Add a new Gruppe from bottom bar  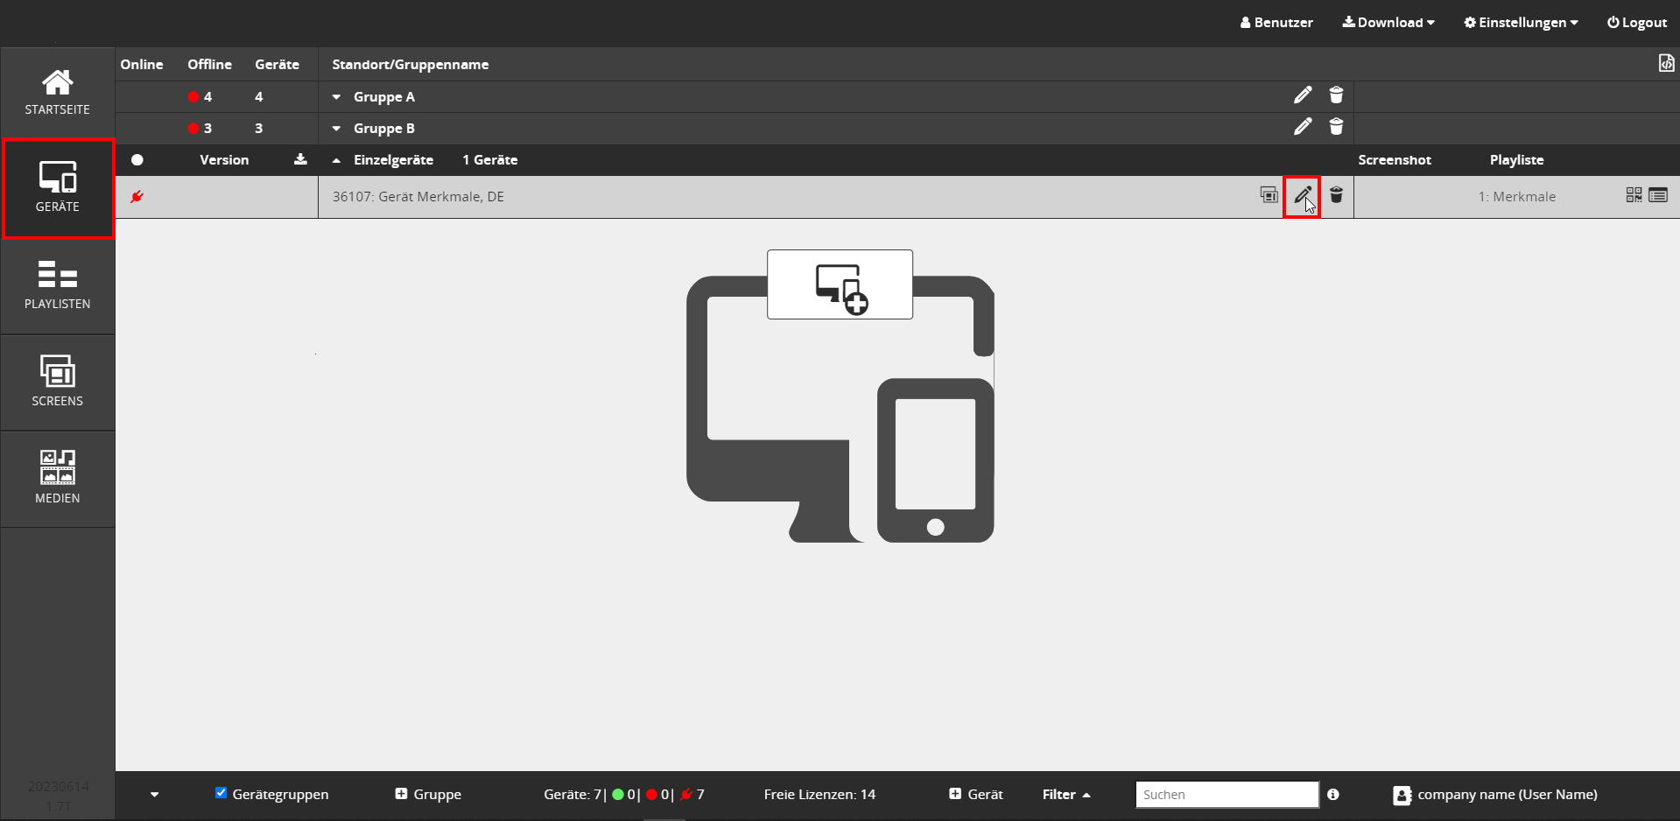pos(428,795)
